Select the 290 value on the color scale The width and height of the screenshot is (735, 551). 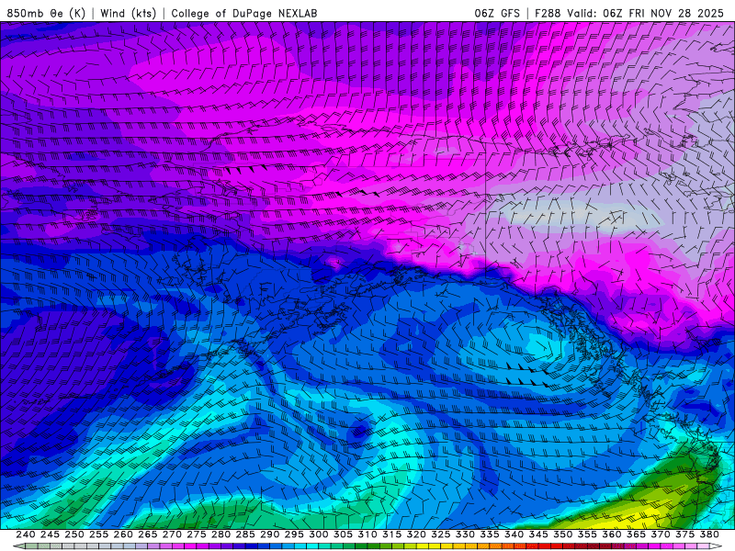(269, 534)
